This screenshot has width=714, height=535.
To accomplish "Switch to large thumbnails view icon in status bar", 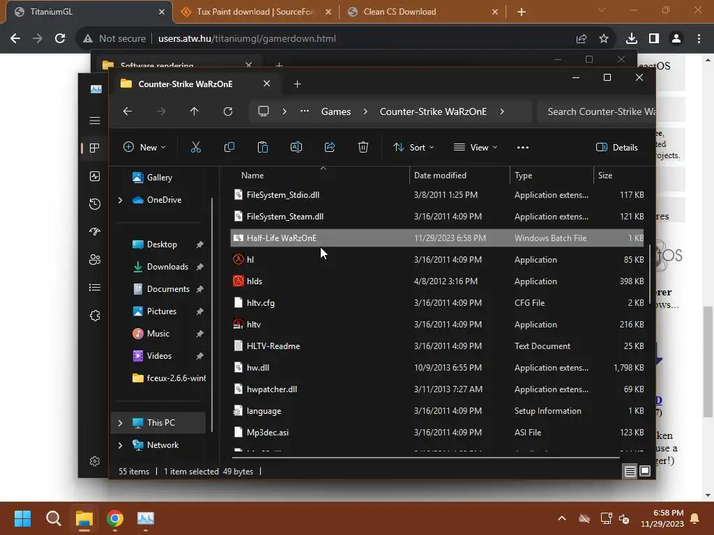I will tap(645, 472).
